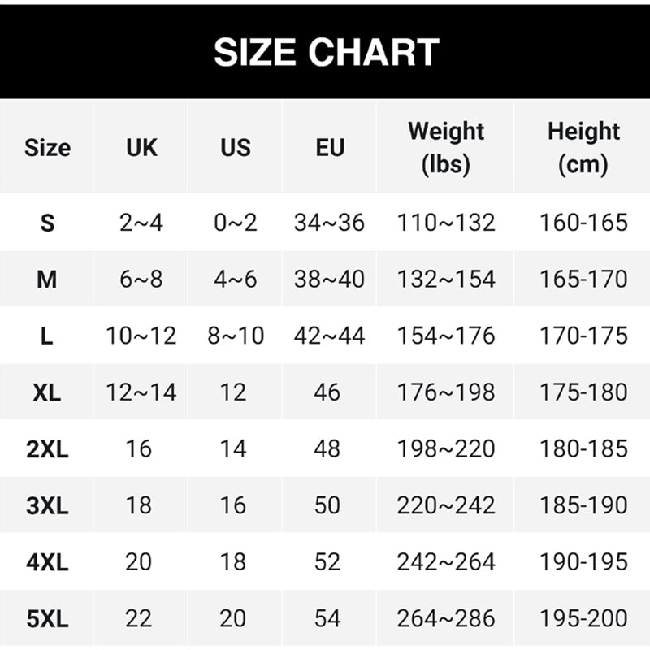Viewport: 650px width, 650px height.
Task: Select the 38~40 EU size cell
Action: coord(329,279)
